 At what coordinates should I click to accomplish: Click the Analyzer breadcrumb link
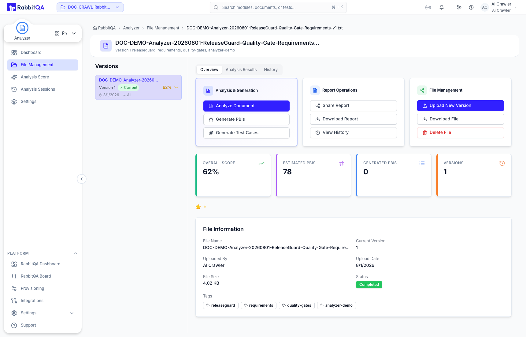pyautogui.click(x=131, y=28)
